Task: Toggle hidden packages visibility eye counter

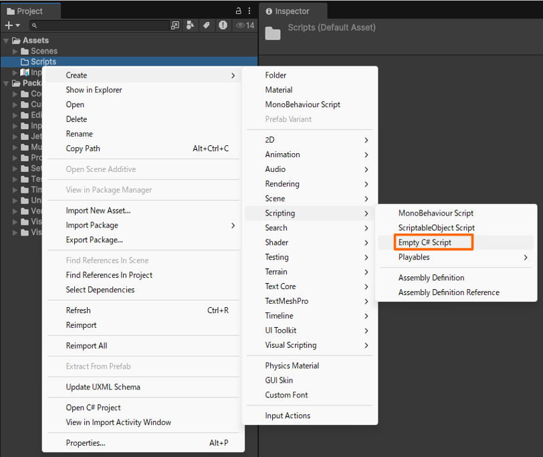Action: 245,25
